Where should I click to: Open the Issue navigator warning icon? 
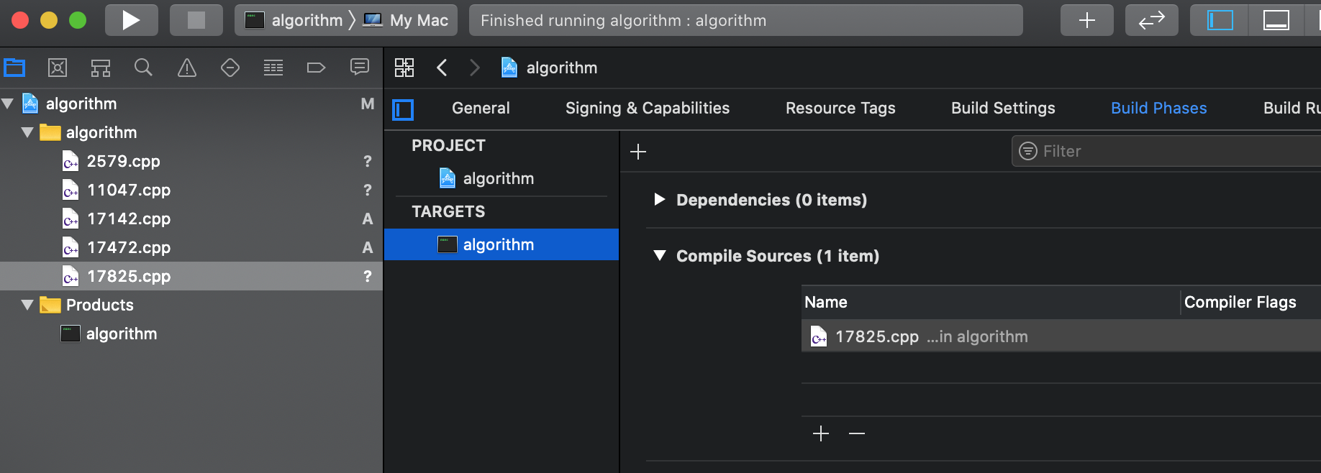(187, 68)
